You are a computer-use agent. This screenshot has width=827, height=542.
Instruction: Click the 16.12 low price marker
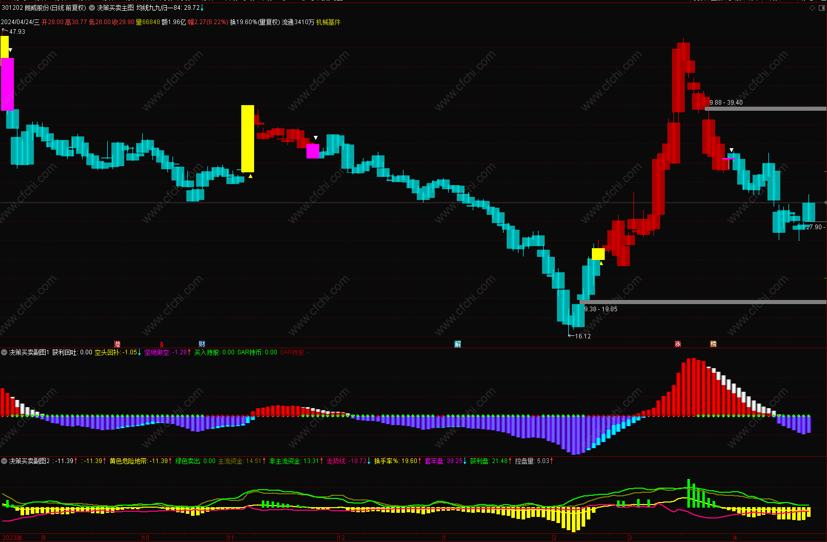point(583,336)
